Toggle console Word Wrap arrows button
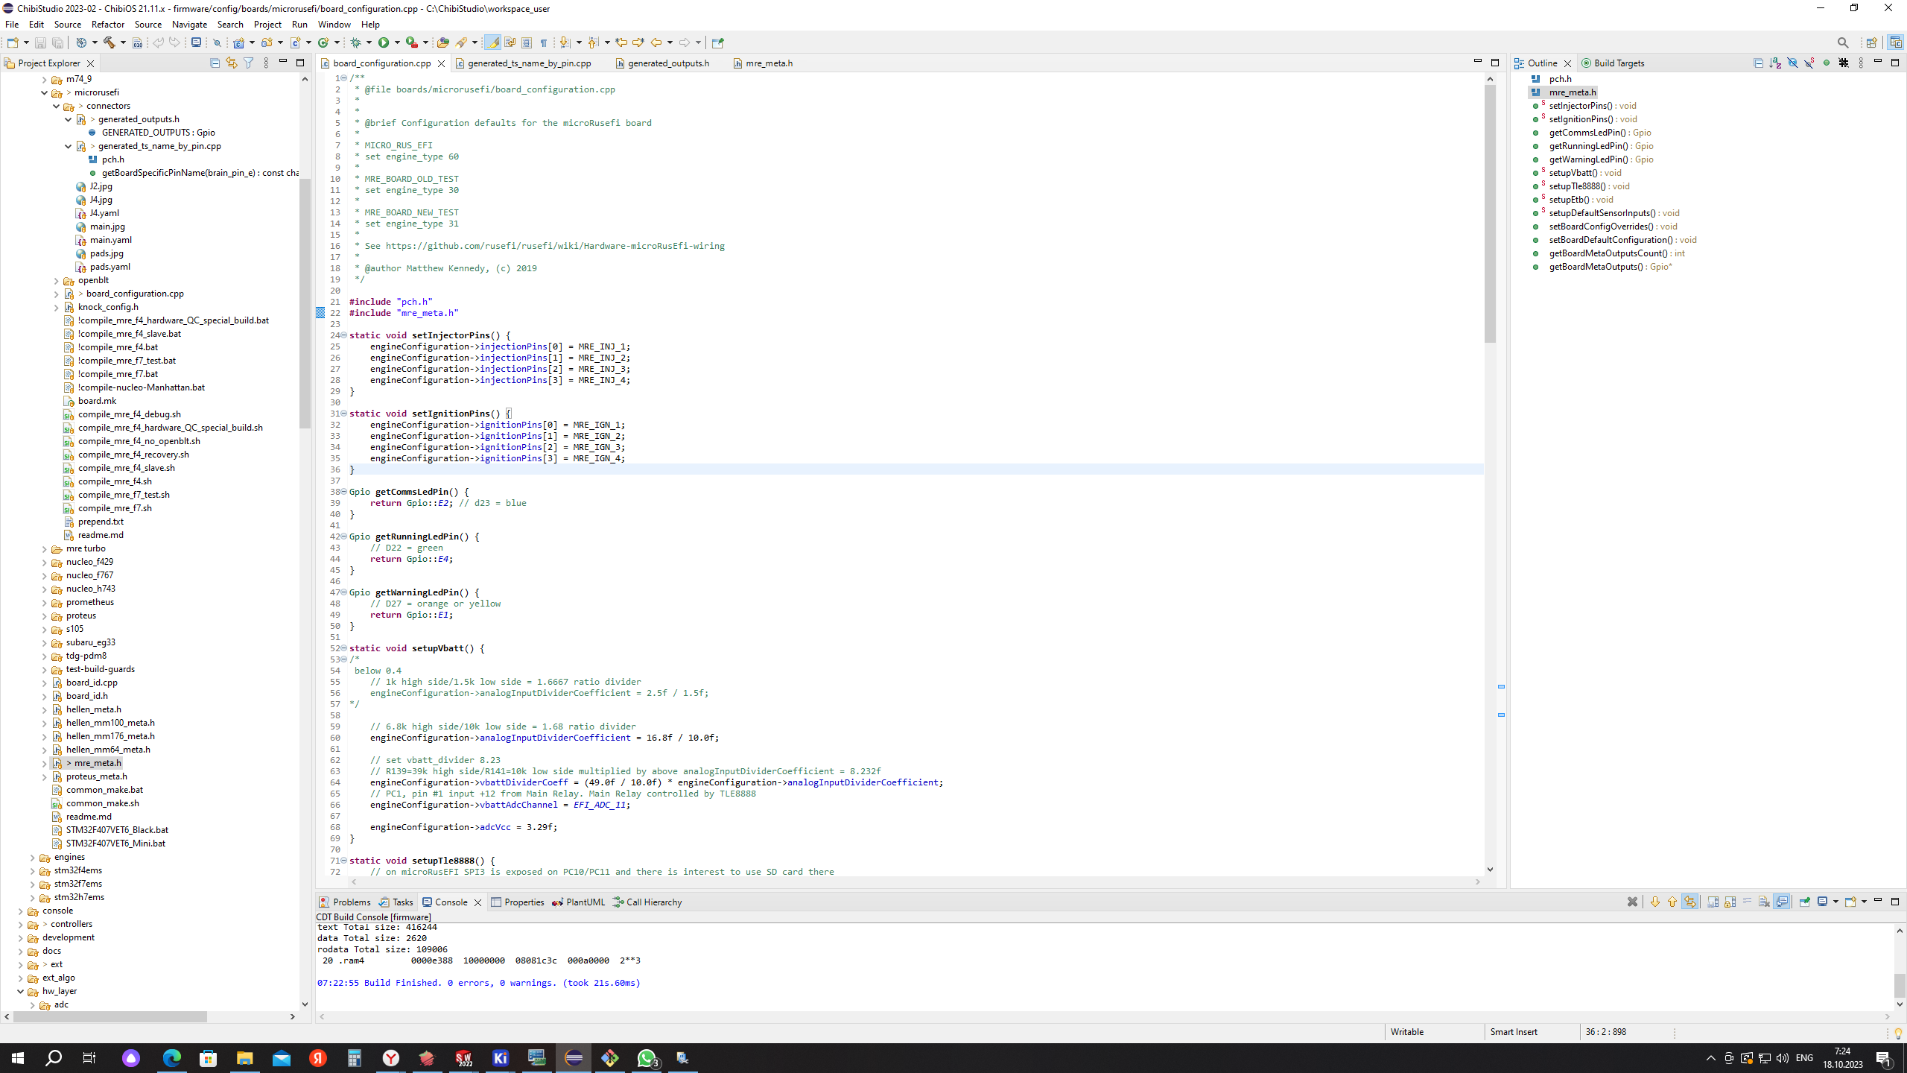This screenshot has width=1907, height=1073. [x=1689, y=902]
